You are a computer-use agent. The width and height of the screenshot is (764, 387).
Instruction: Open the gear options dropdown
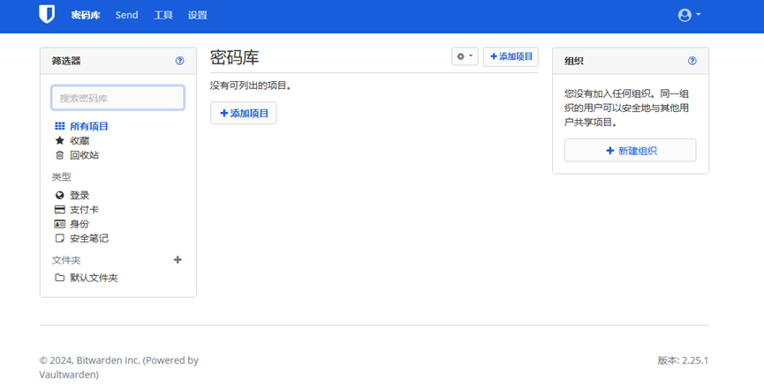coord(465,56)
